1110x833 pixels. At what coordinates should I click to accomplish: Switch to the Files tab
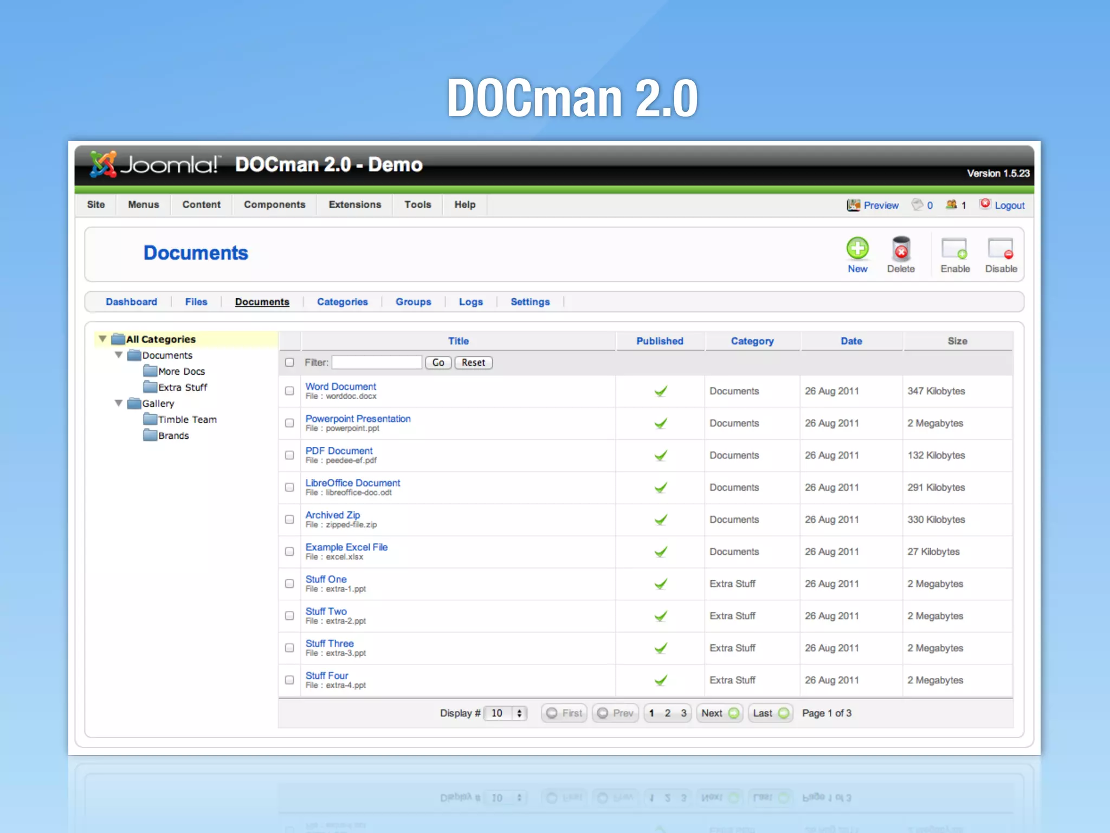coord(196,302)
